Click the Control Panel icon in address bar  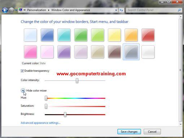tap(21, 10)
